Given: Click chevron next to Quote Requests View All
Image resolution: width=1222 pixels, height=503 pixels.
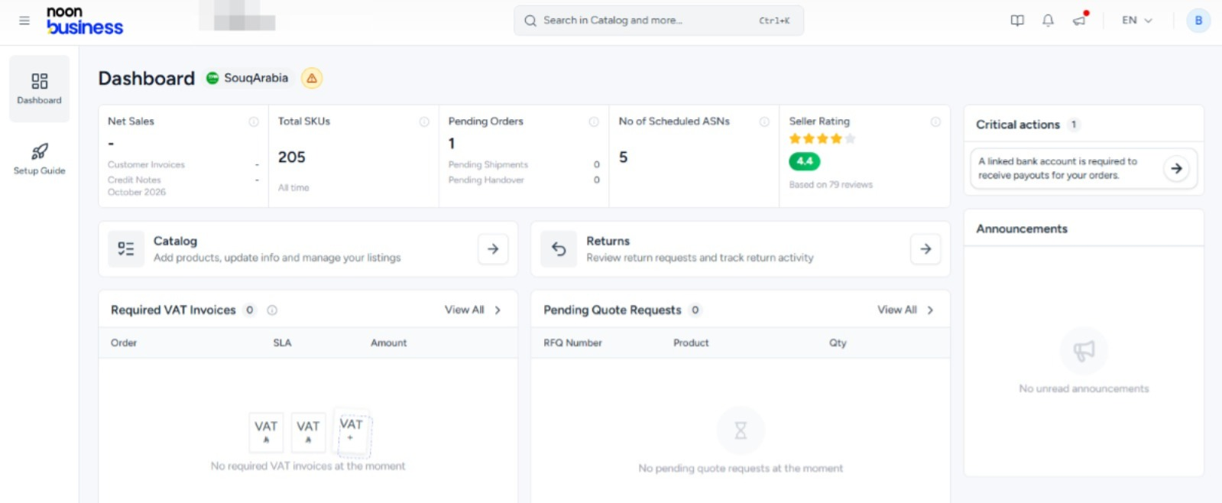Looking at the screenshot, I should click(930, 310).
